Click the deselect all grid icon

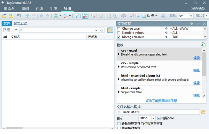click(33, 16)
